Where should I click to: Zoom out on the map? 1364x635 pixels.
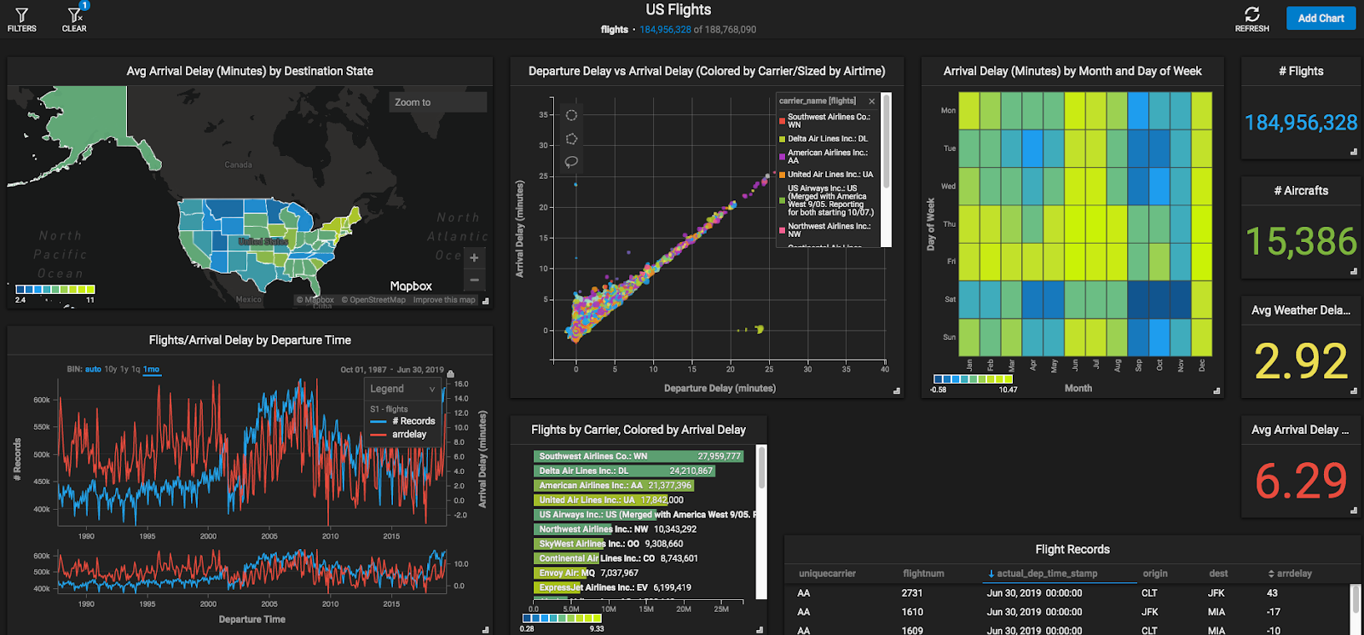click(x=474, y=280)
